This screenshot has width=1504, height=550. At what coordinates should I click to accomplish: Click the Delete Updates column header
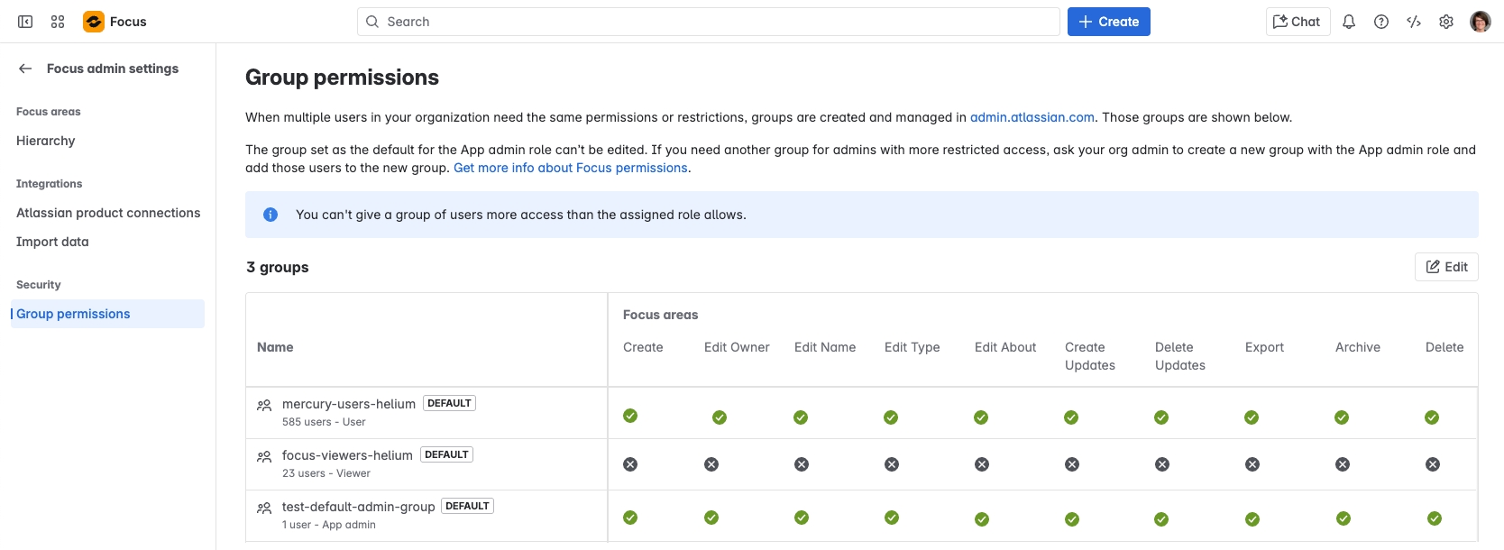click(1180, 356)
